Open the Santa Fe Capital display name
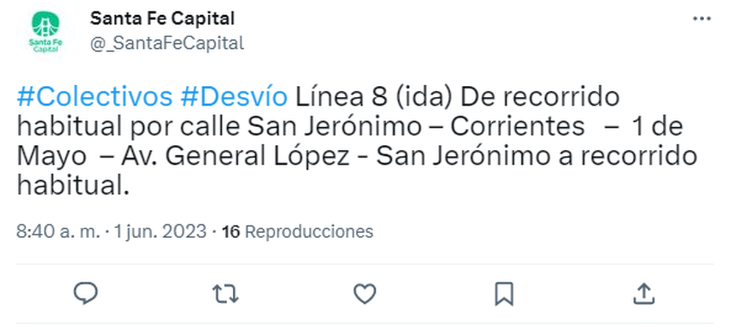Screen dimensions: 731x330 [x=162, y=19]
